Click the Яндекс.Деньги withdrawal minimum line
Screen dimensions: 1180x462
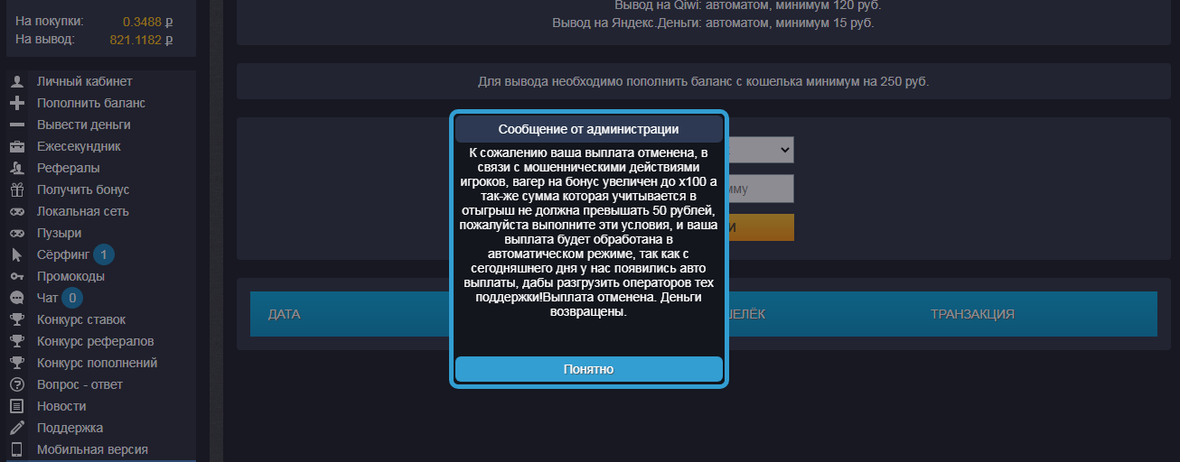[x=713, y=23]
